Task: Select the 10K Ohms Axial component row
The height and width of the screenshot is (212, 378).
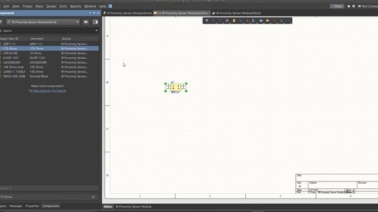Action: pos(49,67)
